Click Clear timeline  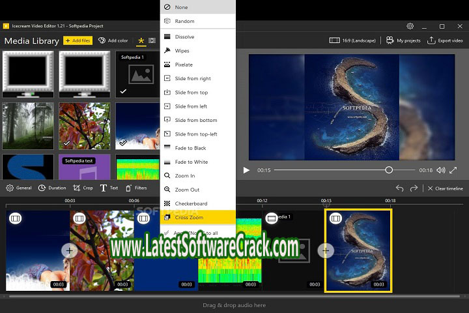tap(446, 188)
